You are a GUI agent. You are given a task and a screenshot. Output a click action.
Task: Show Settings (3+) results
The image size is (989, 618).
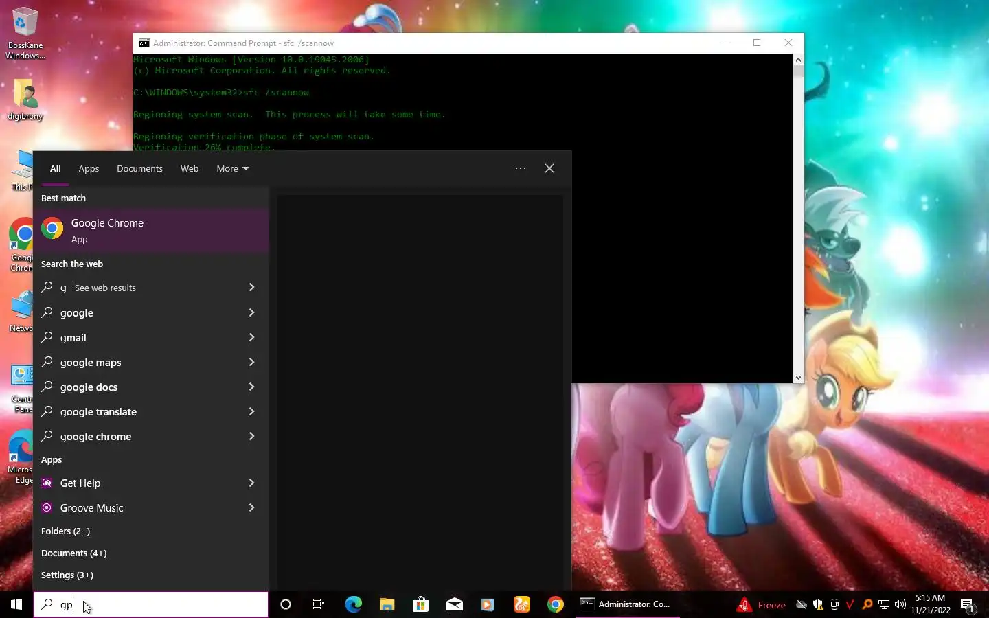click(x=67, y=575)
